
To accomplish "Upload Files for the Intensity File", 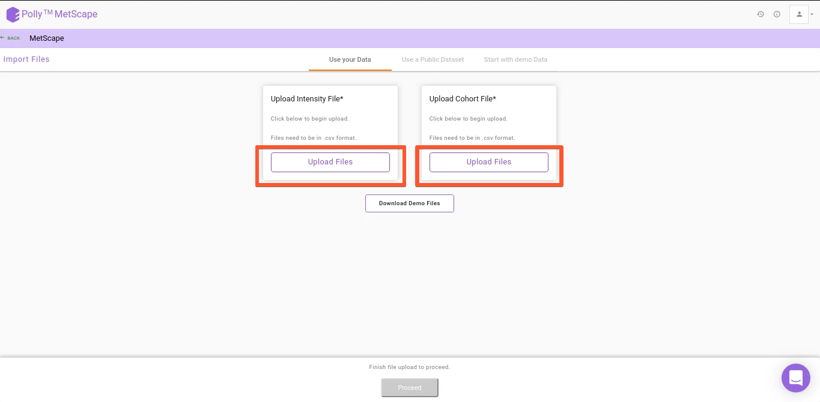I will pyautogui.click(x=330, y=162).
